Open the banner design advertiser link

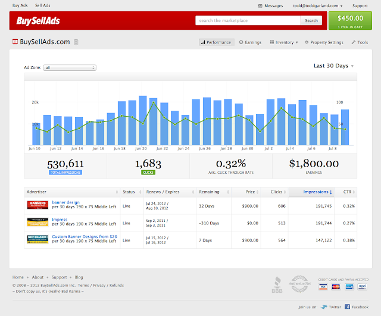point(65,202)
